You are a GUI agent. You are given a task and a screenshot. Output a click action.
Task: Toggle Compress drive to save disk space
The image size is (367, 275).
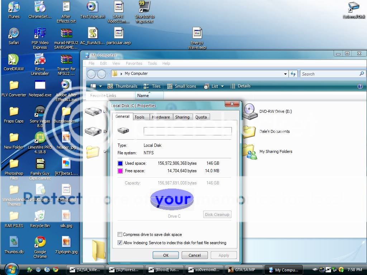(x=120, y=234)
